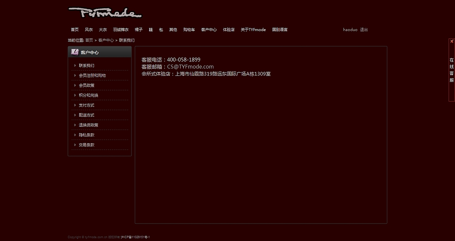Open the 会员注册和购物 sidebar page

pyautogui.click(x=93, y=75)
